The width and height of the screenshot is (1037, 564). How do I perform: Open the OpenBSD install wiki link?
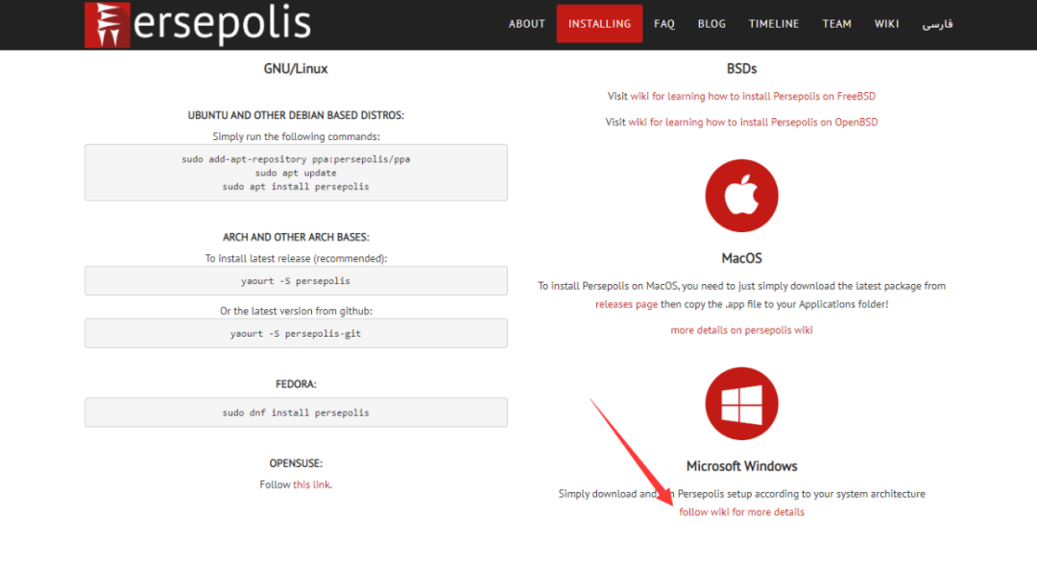click(753, 122)
